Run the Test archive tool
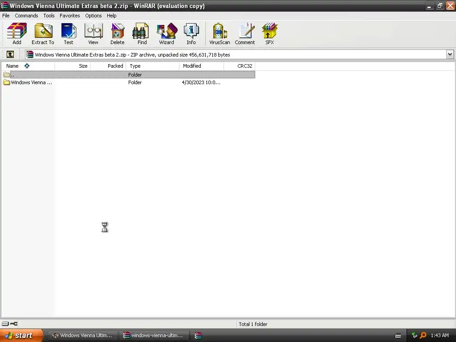Image resolution: width=456 pixels, height=342 pixels. coord(69,34)
